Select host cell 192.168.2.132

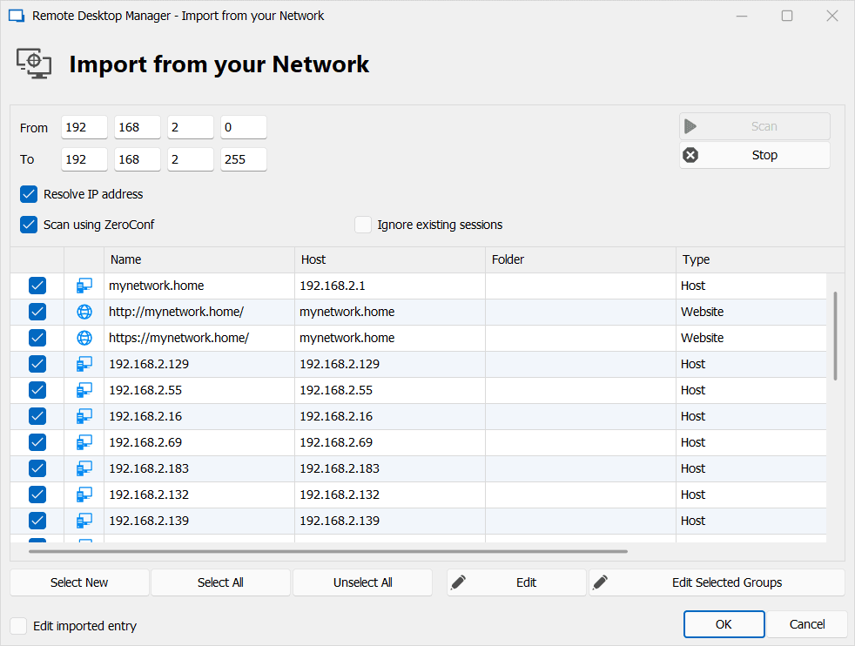tap(390, 495)
